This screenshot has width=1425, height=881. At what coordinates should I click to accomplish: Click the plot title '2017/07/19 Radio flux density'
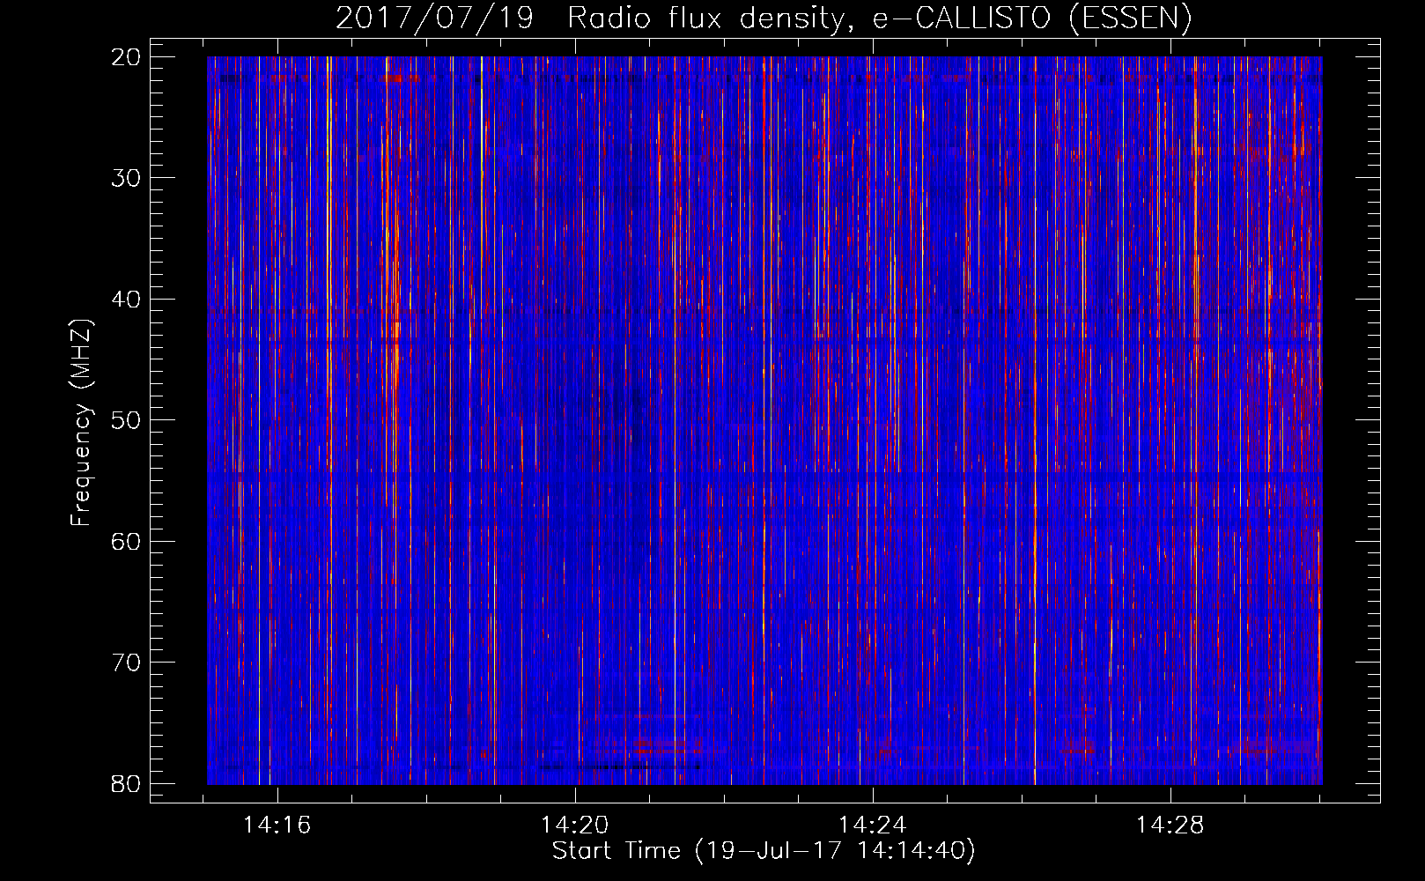[764, 18]
